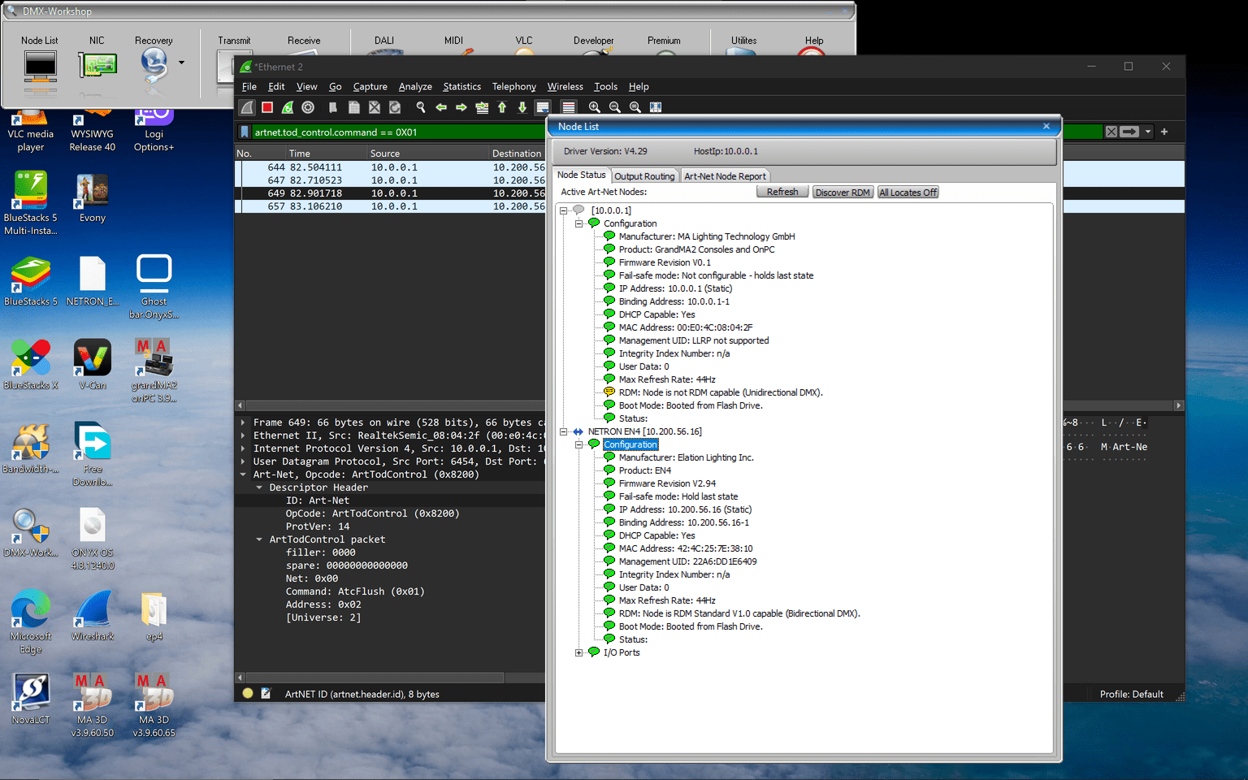Open the Wireshark Capture menu
1248x780 pixels.
click(x=370, y=87)
